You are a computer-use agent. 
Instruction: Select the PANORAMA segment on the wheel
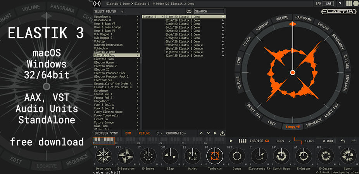click(303, 19)
